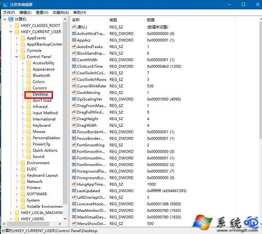Image resolution: width=262 pixels, height=234 pixels.
Task: Click the System folder icon
Action: click(23, 200)
